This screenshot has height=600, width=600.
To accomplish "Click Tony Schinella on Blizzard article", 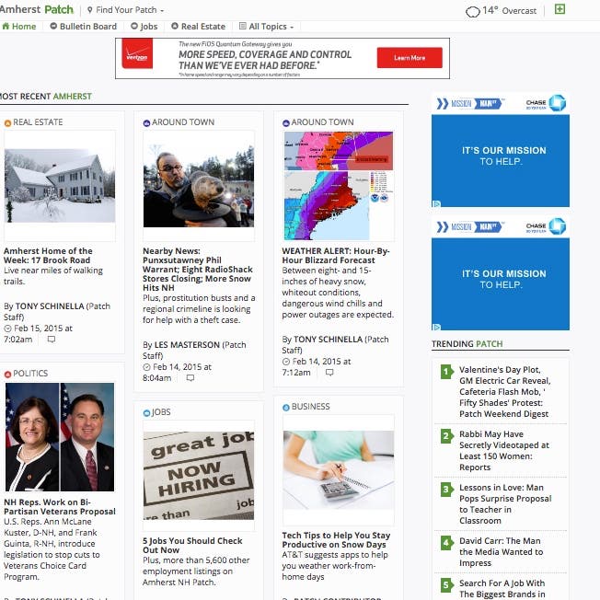I will click(x=328, y=340).
